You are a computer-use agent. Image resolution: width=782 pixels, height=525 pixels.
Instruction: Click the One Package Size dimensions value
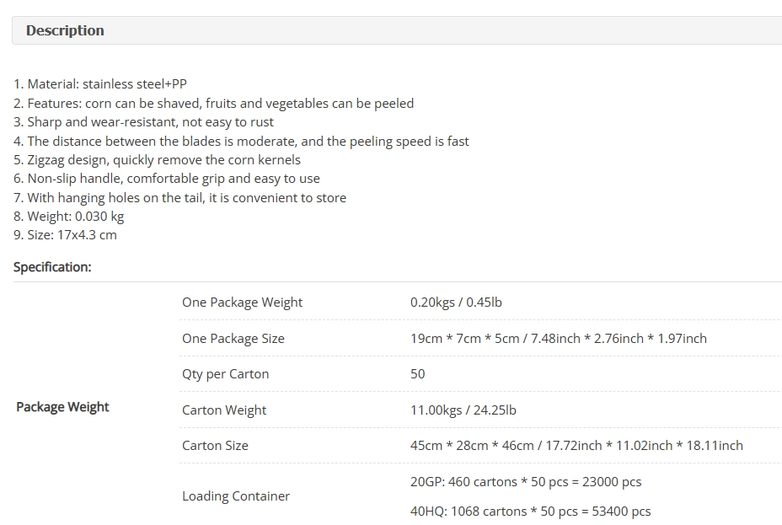click(559, 339)
